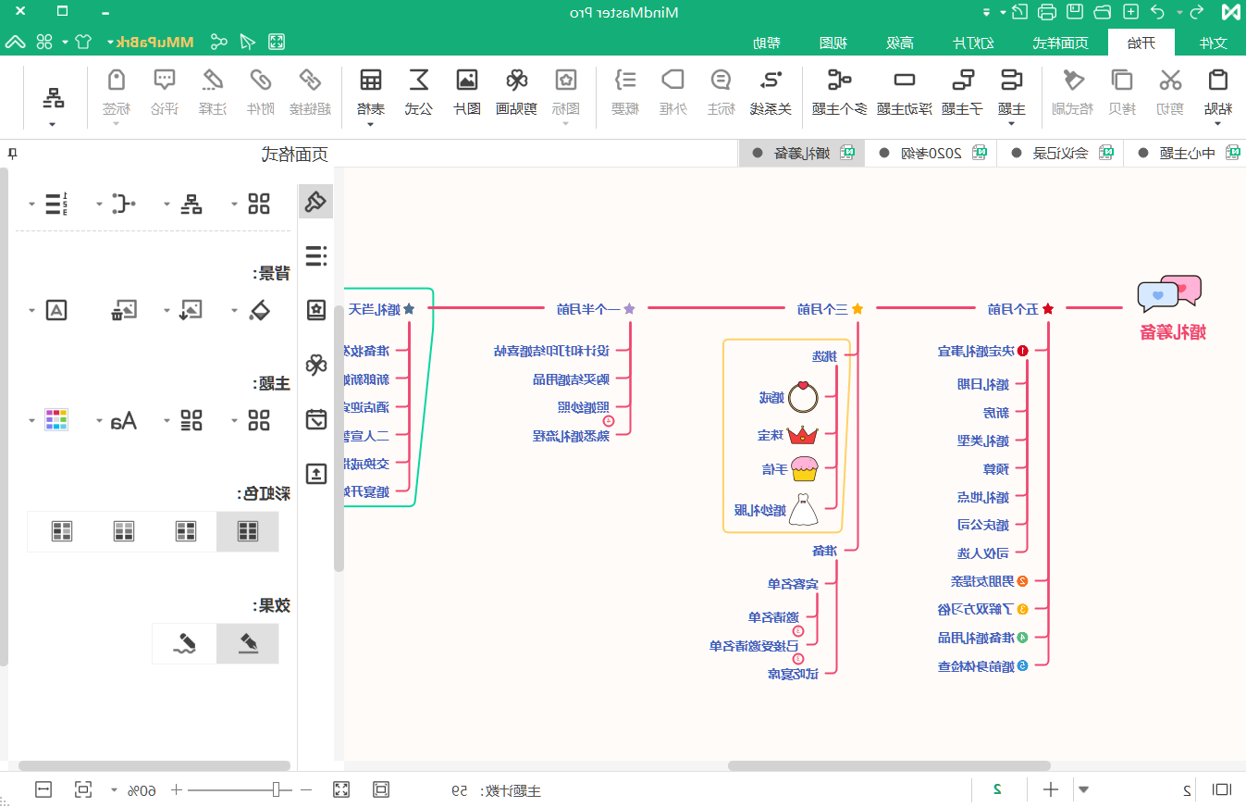Viewport: 1246px width, 807px height.
Task: Click the 剪切 (Cut) scissors icon
Action: coord(1171,81)
